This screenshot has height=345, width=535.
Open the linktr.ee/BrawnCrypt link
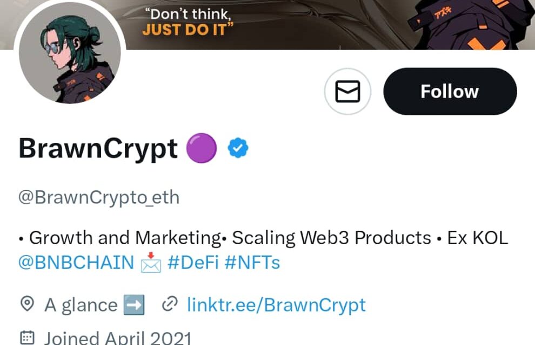tap(277, 305)
